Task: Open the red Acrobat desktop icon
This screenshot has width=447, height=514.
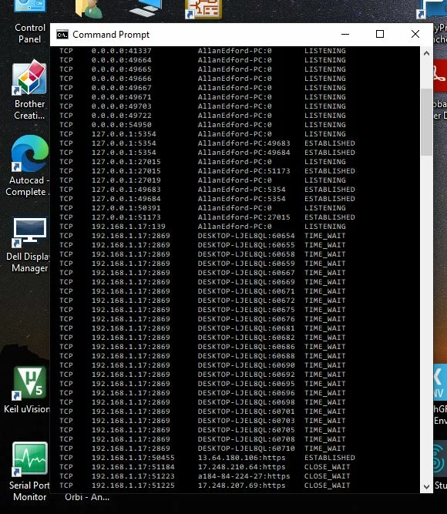Action: tap(440, 76)
